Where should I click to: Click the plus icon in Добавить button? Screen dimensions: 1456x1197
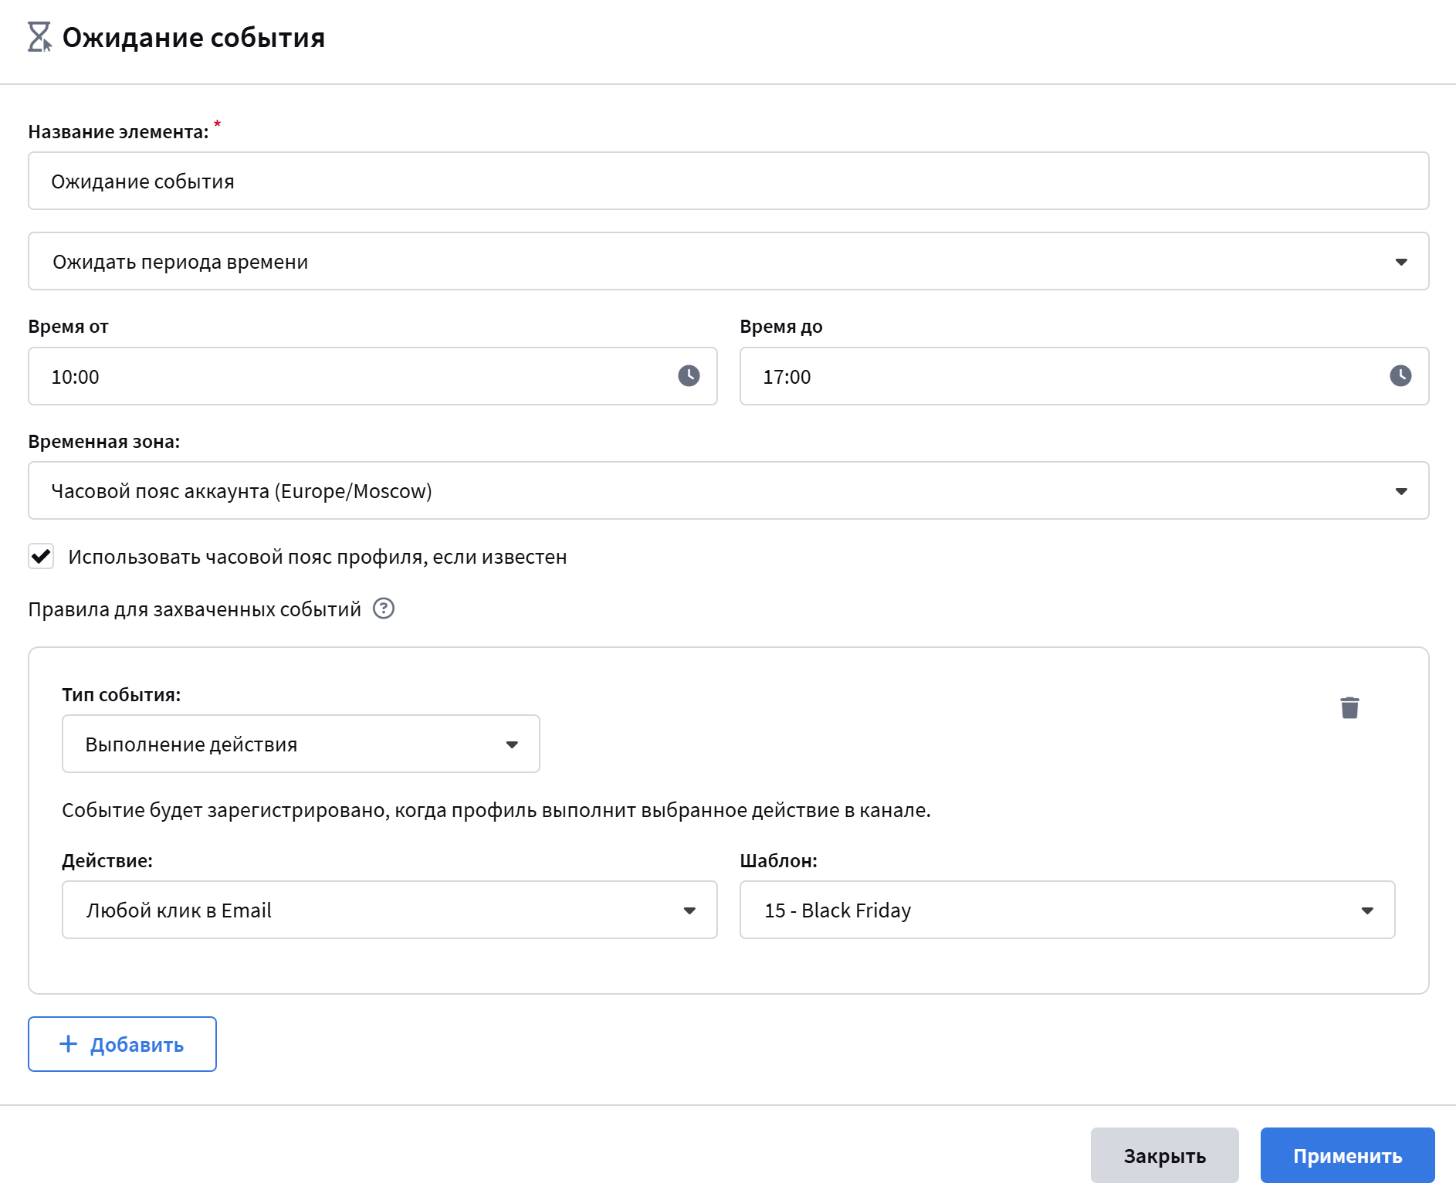point(69,1044)
